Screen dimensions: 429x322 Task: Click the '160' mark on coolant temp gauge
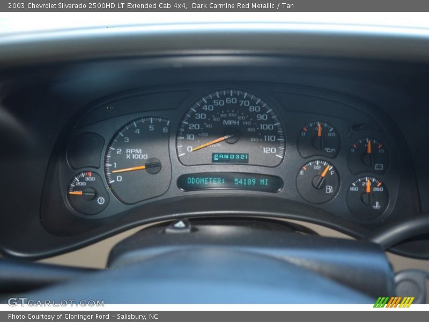click(354, 189)
